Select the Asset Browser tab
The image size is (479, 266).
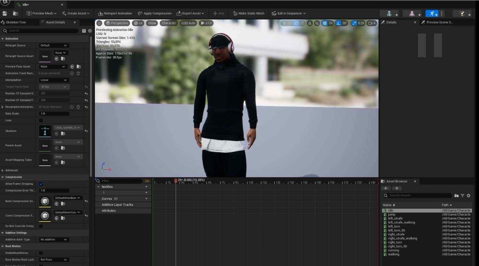(x=397, y=181)
